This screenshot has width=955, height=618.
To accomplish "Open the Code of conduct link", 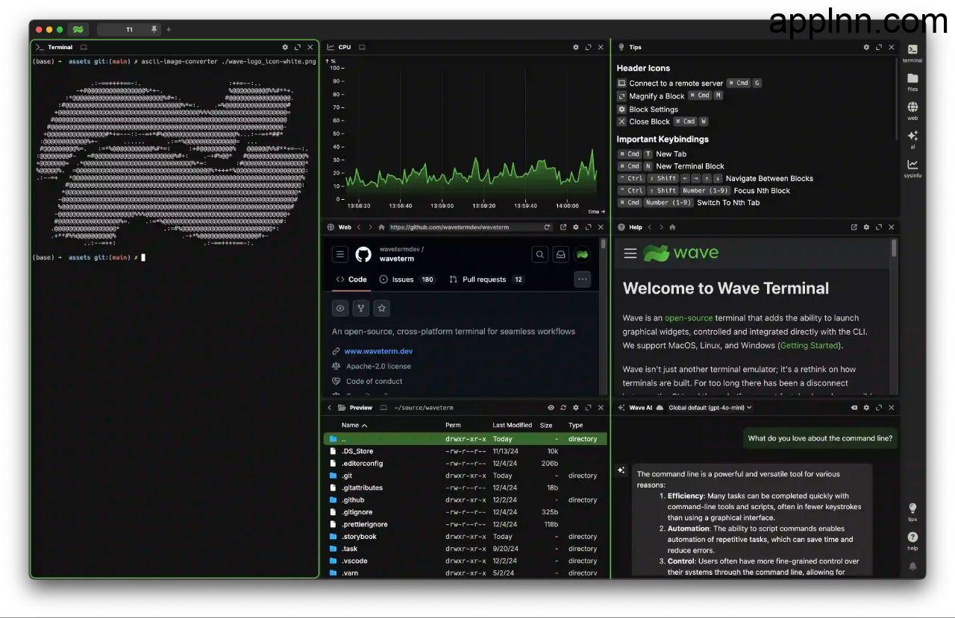I will tap(374, 381).
